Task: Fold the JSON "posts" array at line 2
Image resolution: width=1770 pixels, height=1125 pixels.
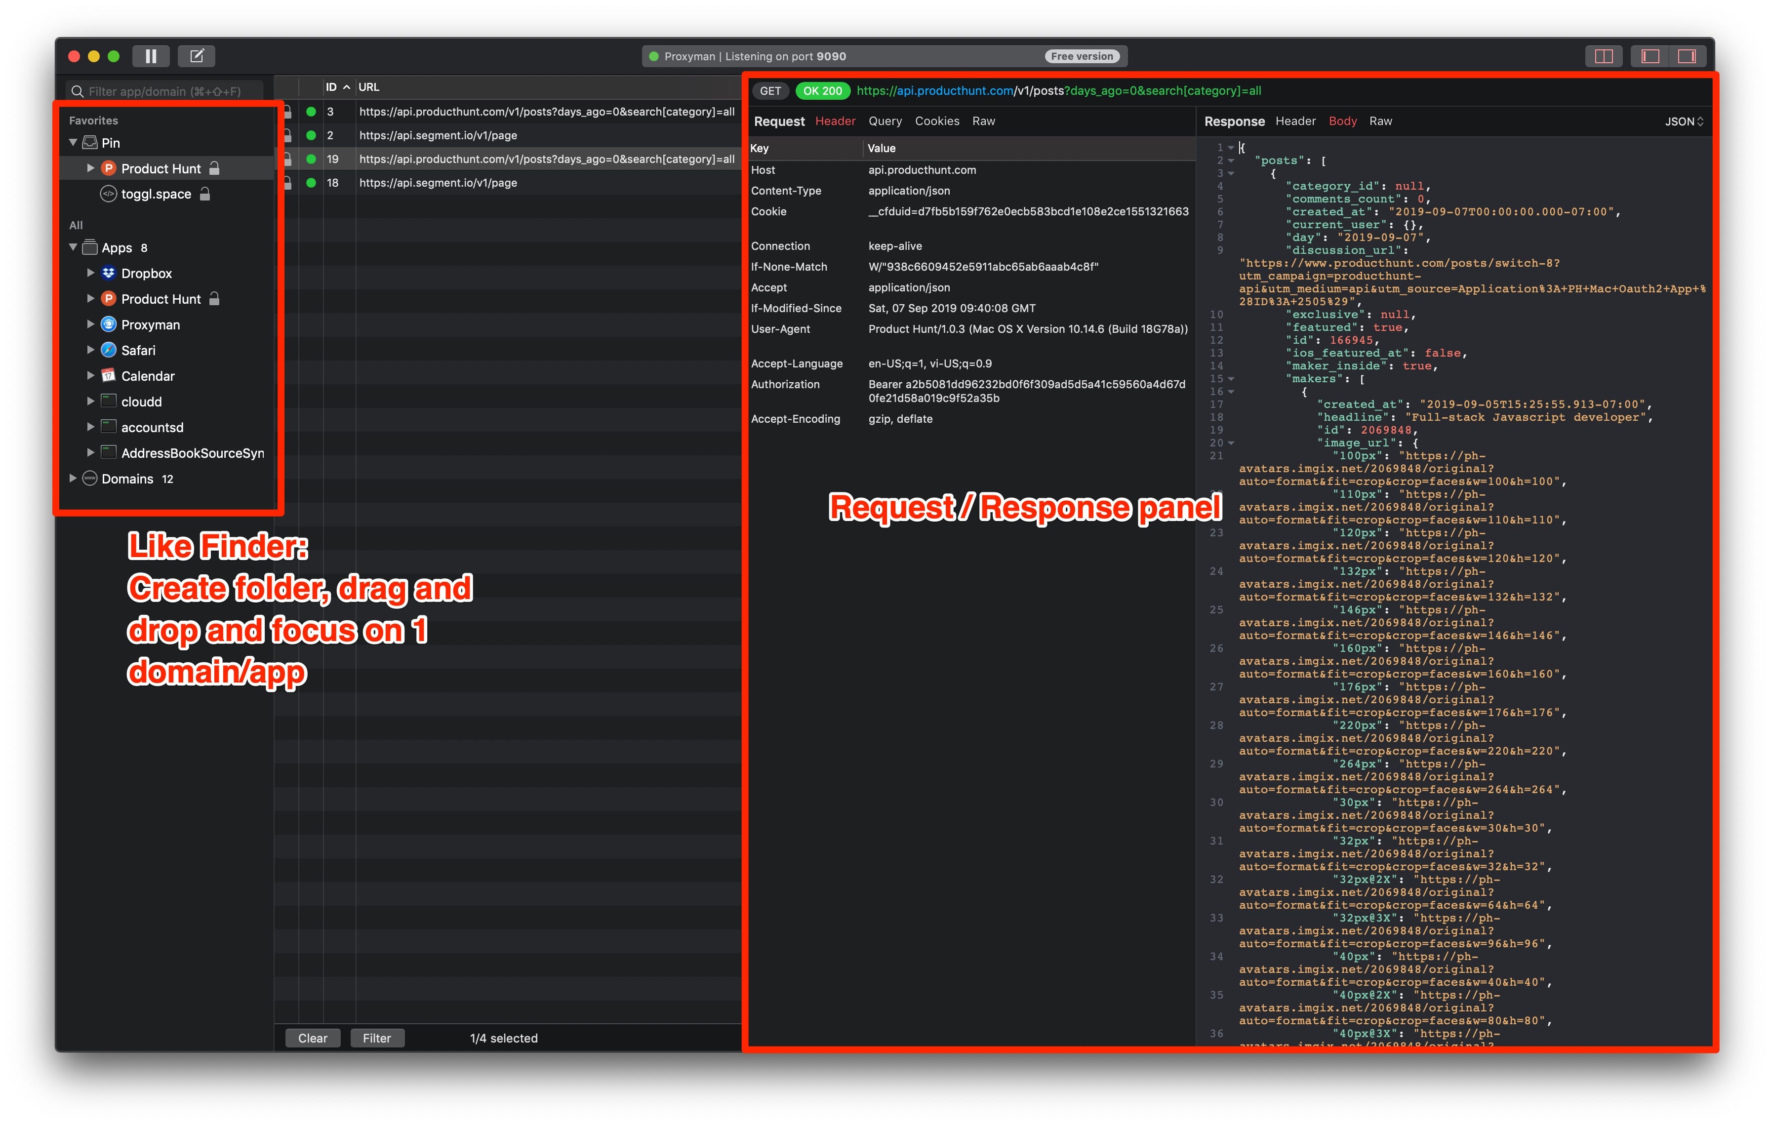Action: [x=1231, y=160]
